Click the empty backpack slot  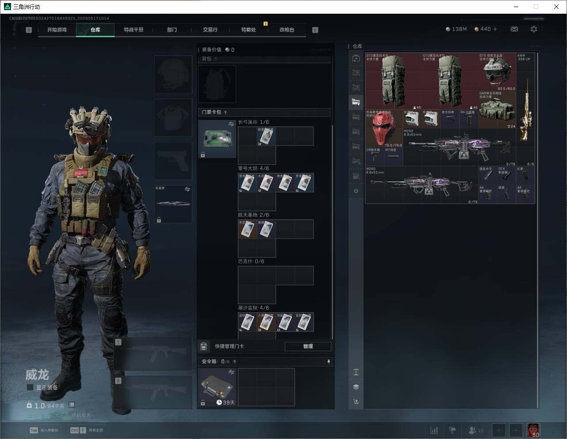coord(217,84)
